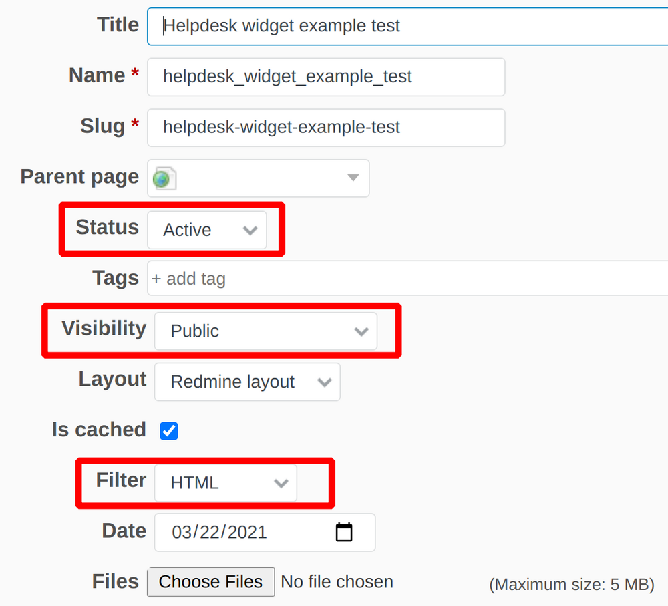Open the Status dropdown showing Active
The image size is (668, 606).
coord(207,230)
